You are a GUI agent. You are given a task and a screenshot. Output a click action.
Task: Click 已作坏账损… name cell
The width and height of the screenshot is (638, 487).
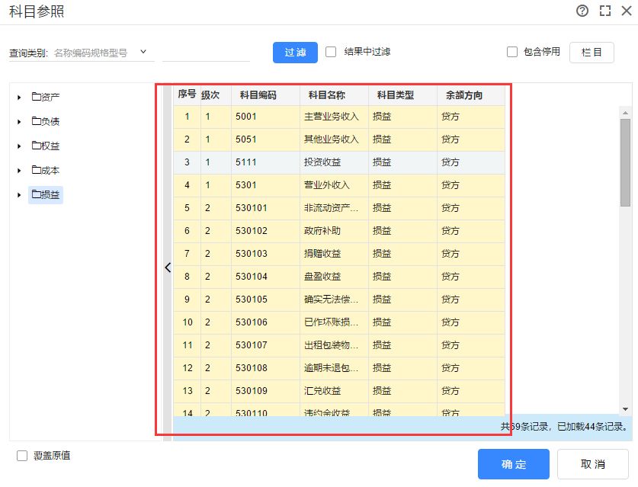334,322
